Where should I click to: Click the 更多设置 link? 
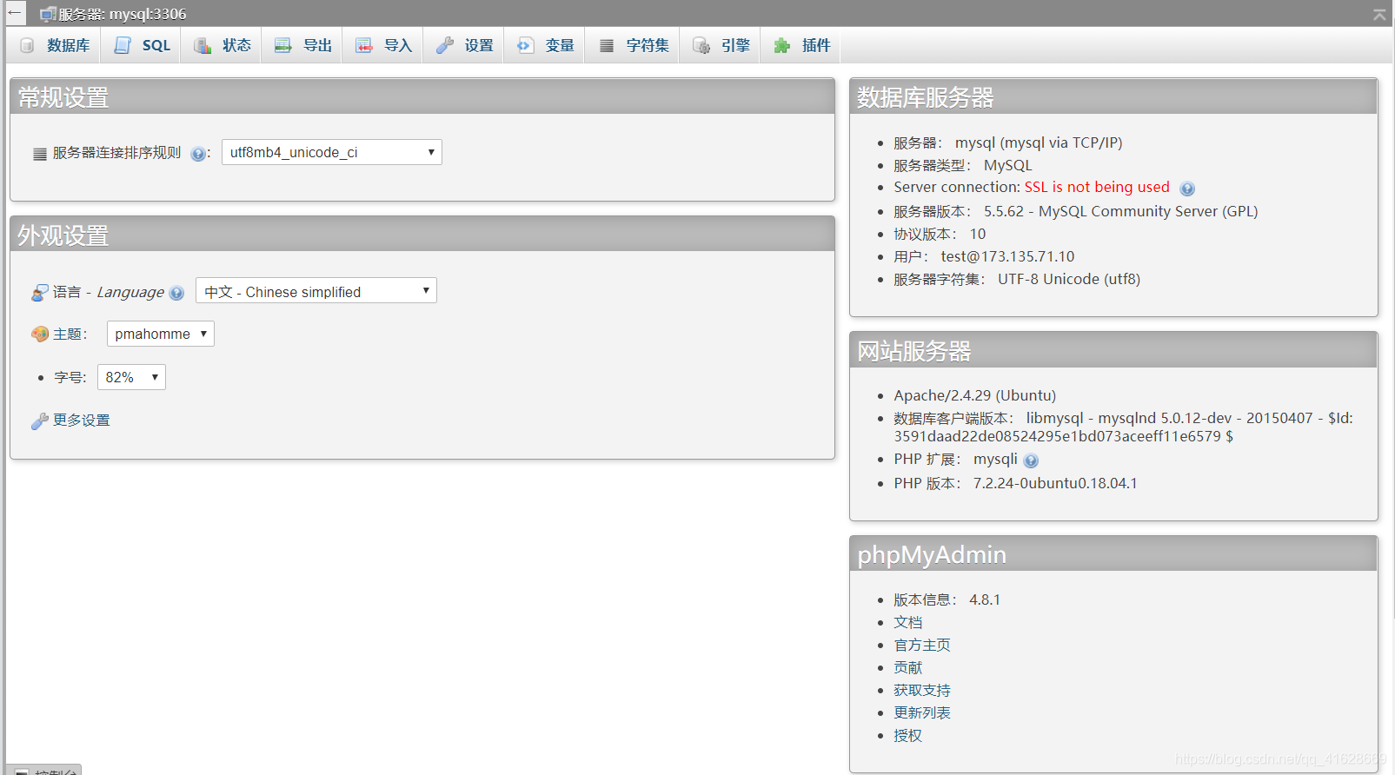click(x=81, y=421)
